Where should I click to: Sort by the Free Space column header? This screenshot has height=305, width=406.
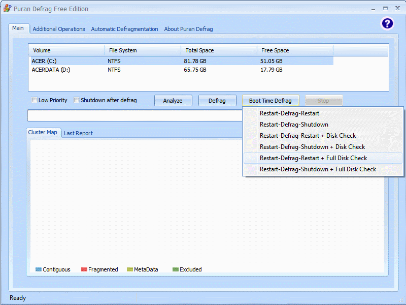click(x=295, y=50)
